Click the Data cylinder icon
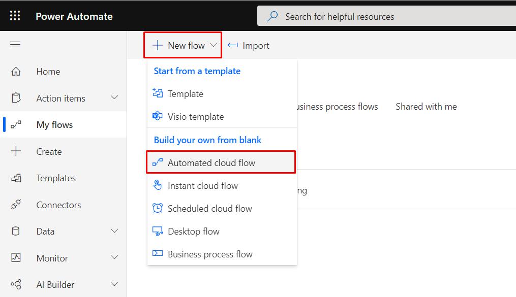Image resolution: width=516 pixels, height=297 pixels. click(15, 231)
